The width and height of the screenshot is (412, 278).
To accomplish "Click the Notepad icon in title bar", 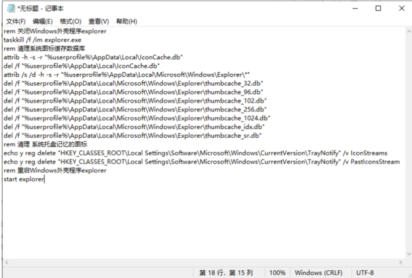I will tap(11, 9).
